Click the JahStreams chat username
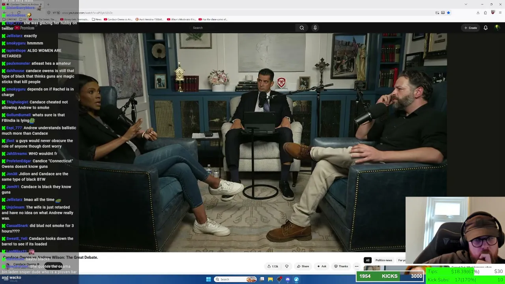This screenshot has width=505, height=284. click(x=17, y=153)
